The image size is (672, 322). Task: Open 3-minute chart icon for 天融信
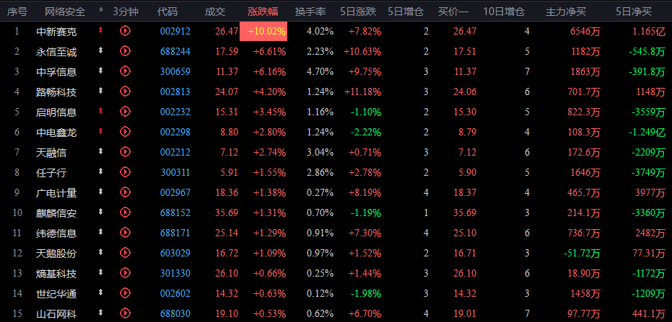(x=125, y=151)
